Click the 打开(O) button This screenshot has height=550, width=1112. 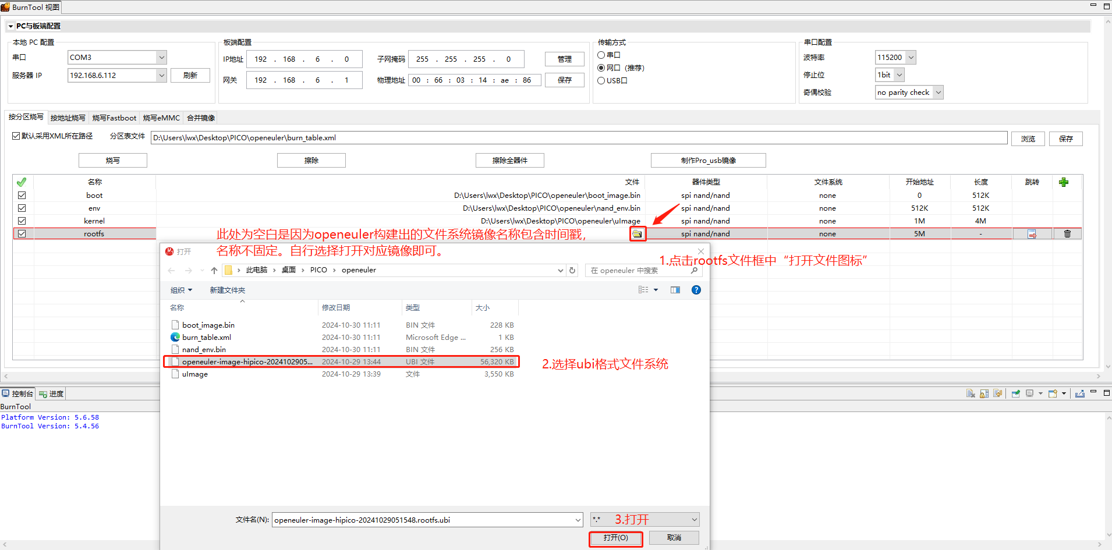615,538
